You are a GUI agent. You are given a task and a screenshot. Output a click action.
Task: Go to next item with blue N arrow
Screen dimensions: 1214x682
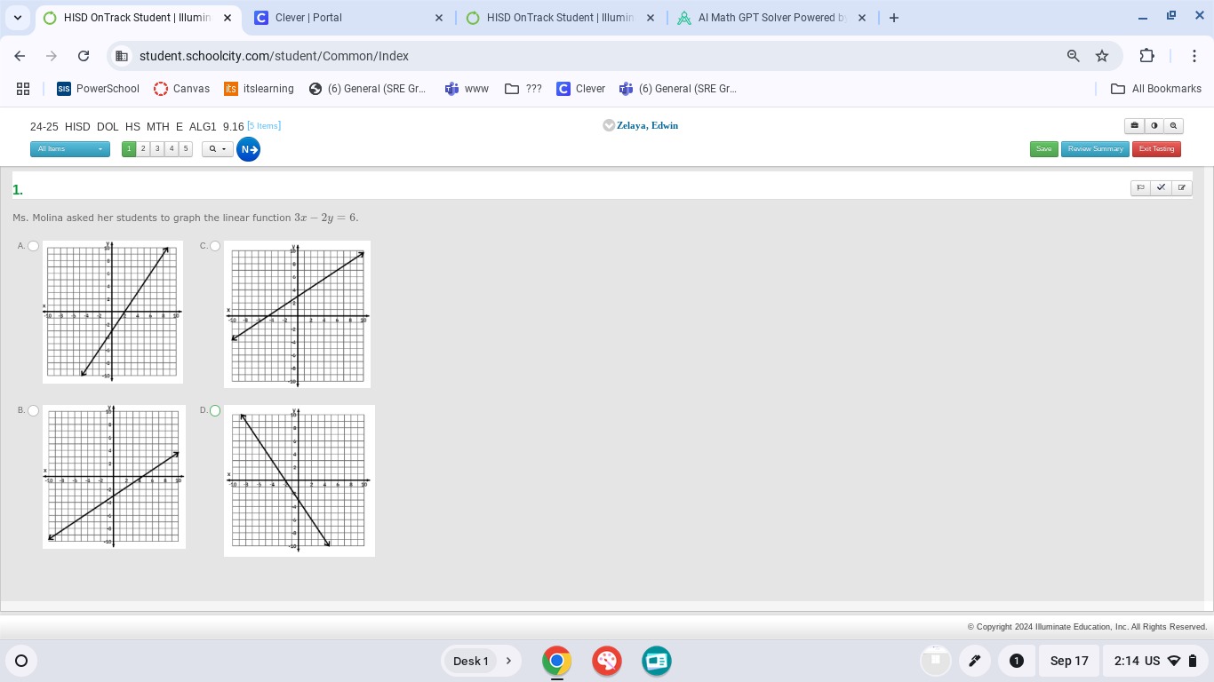click(x=249, y=149)
